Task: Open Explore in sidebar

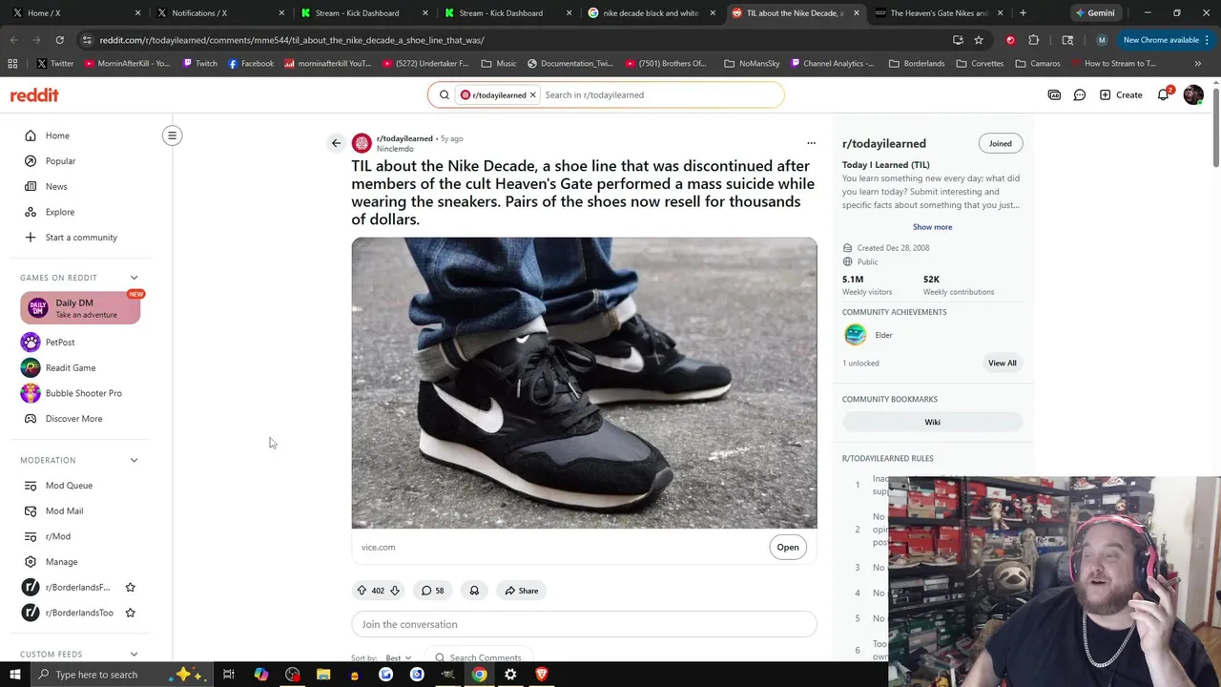Action: click(x=81, y=212)
